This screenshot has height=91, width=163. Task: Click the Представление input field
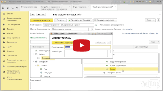(88, 47)
